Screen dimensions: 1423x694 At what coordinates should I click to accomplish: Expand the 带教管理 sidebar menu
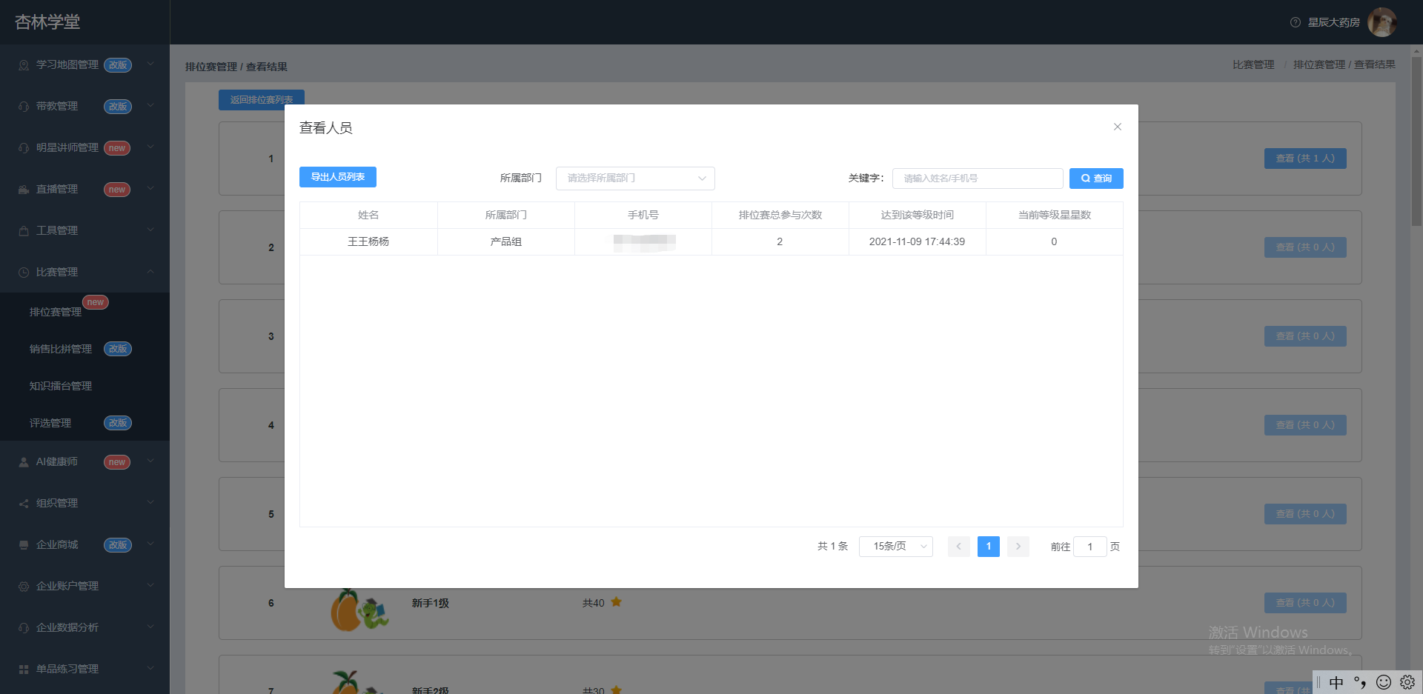[x=84, y=107]
